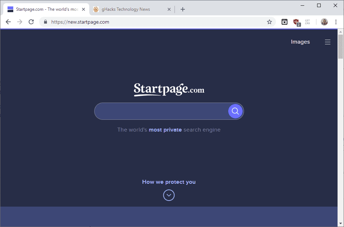The height and width of the screenshot is (227, 344).
Task: Click the scrollbar up arrow
Action: pyautogui.click(x=340, y=32)
